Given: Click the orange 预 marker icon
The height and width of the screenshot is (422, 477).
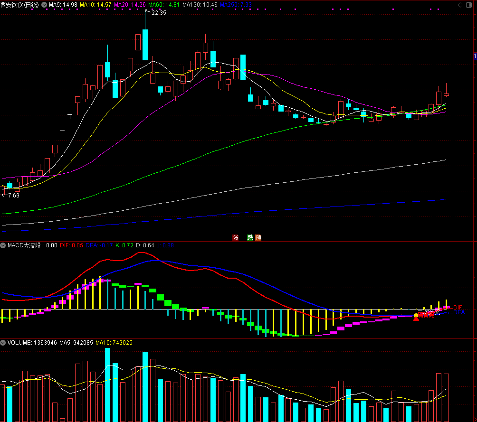Looking at the screenshot, I should (258, 237).
